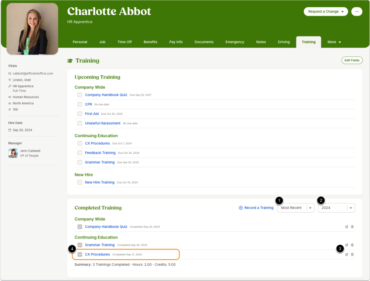Open the Feedback Training link
The image size is (370, 281).
(x=100, y=153)
